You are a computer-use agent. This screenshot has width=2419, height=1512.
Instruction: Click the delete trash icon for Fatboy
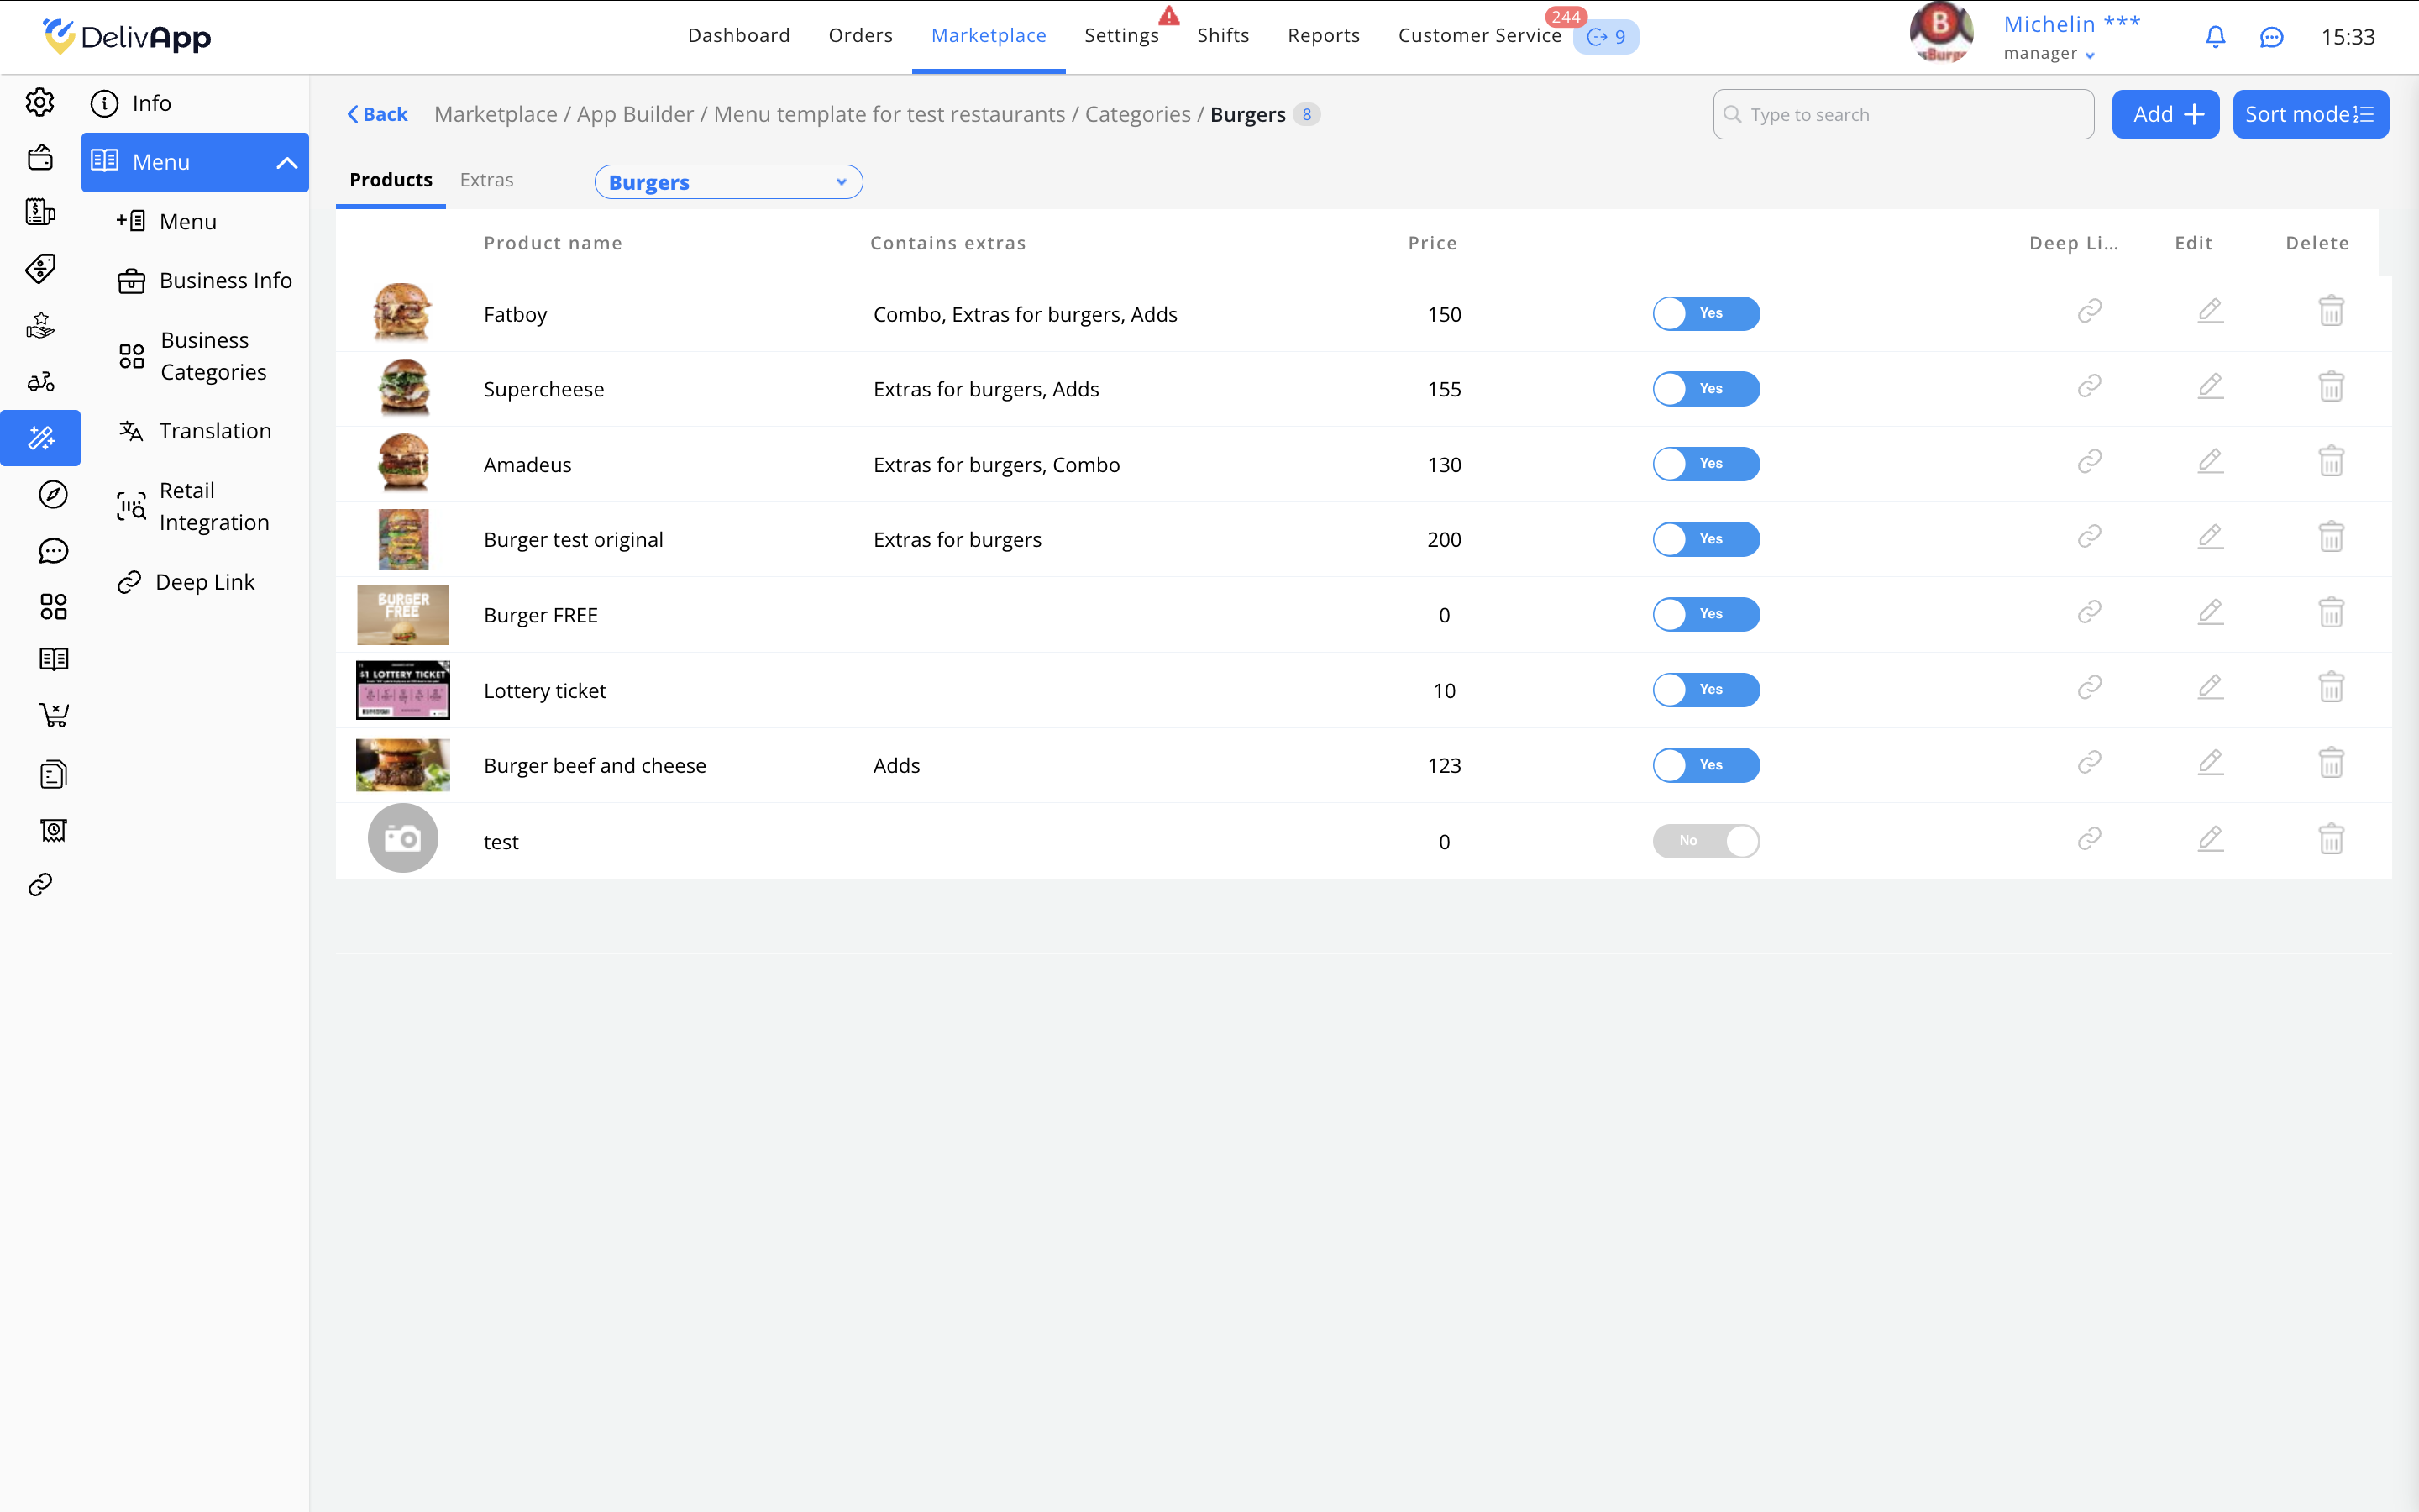(2330, 312)
